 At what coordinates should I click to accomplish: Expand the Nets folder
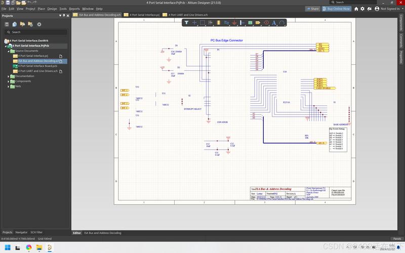tap(9, 87)
